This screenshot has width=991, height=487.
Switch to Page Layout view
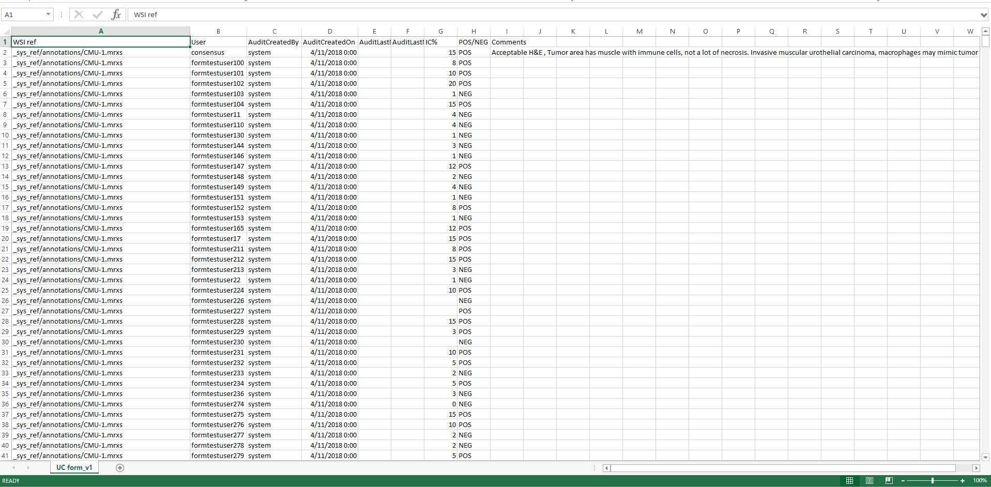870,481
